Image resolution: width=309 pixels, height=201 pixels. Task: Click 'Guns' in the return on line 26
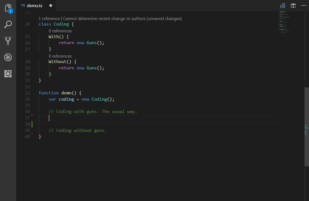tap(92, 43)
